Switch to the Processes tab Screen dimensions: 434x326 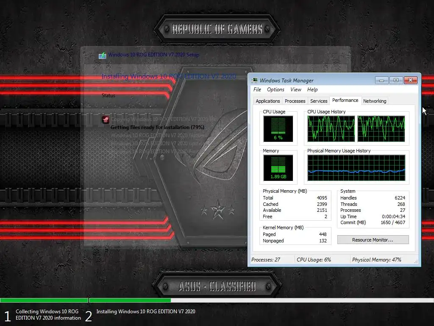[x=295, y=101]
